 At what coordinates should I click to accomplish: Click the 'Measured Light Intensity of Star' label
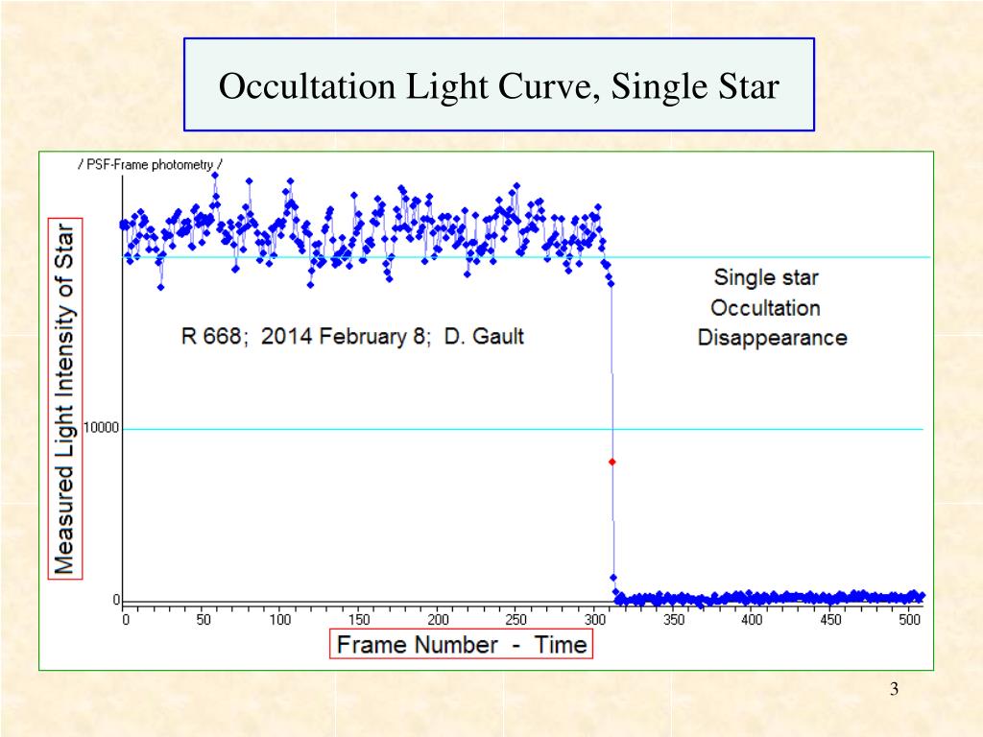[x=64, y=398]
